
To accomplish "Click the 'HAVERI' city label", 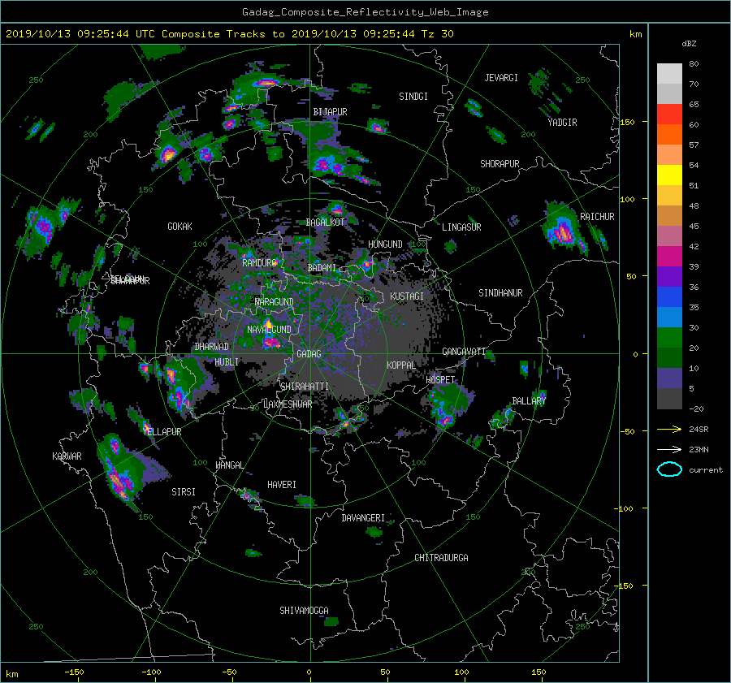I will pos(282,485).
